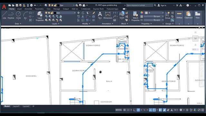
Task: Open the AutoCAD application menu
Action: [x=4, y=6]
